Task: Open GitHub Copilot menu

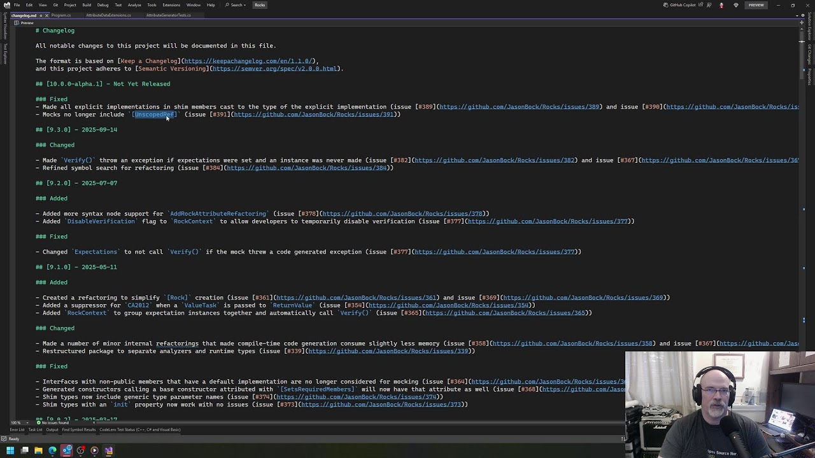Action: coord(679,5)
